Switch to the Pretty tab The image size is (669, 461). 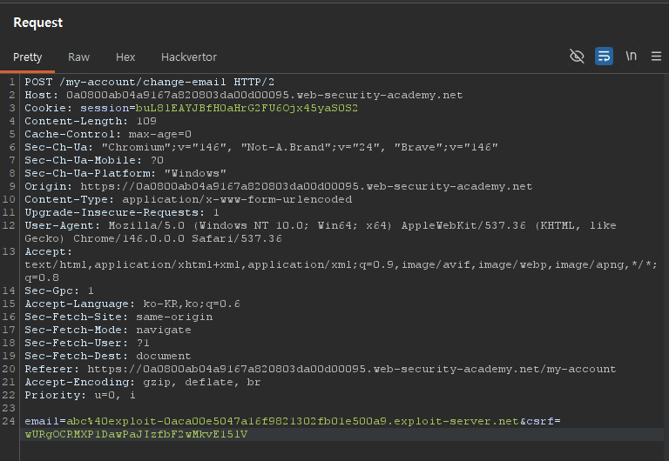tap(27, 57)
